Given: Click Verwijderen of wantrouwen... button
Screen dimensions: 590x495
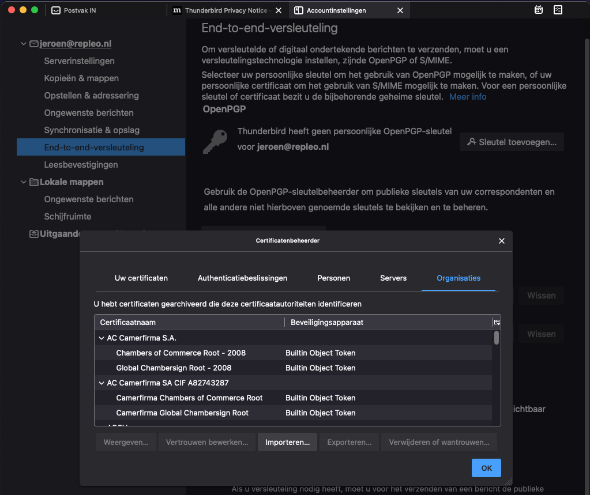Looking at the screenshot, I should point(439,442).
